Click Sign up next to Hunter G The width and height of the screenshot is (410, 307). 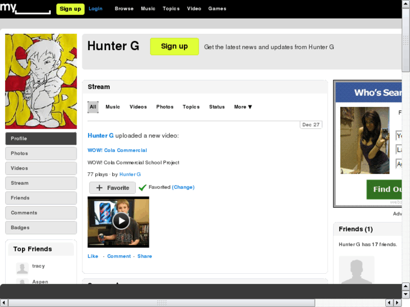pyautogui.click(x=174, y=47)
